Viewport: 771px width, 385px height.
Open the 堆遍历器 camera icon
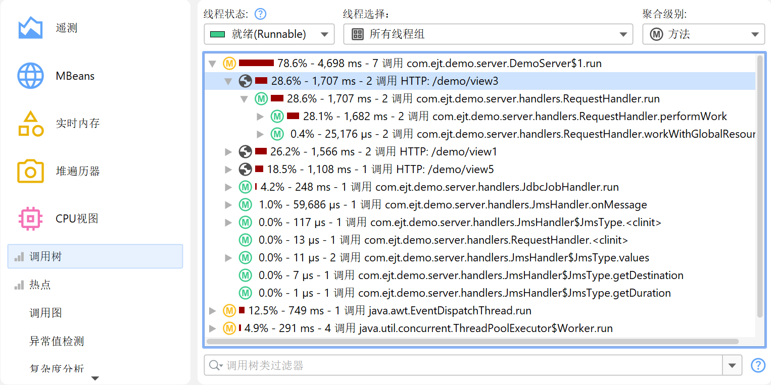[x=30, y=171]
